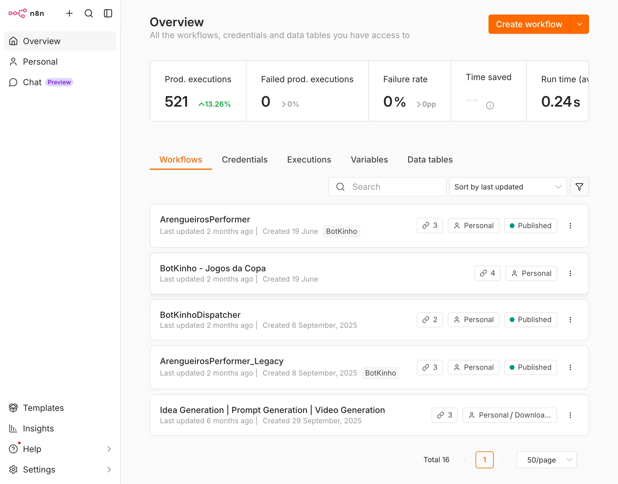Switch to the Executions tab
This screenshot has width=618, height=484.
(309, 160)
